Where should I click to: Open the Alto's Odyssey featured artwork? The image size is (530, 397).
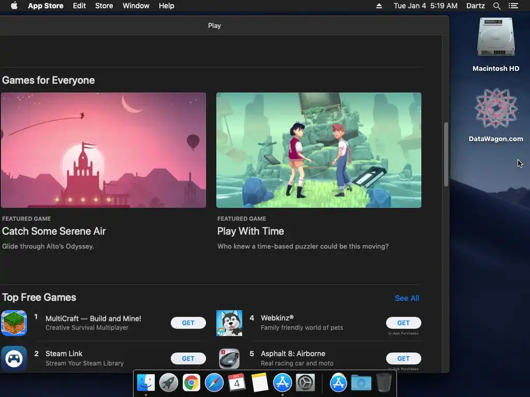coord(104,150)
